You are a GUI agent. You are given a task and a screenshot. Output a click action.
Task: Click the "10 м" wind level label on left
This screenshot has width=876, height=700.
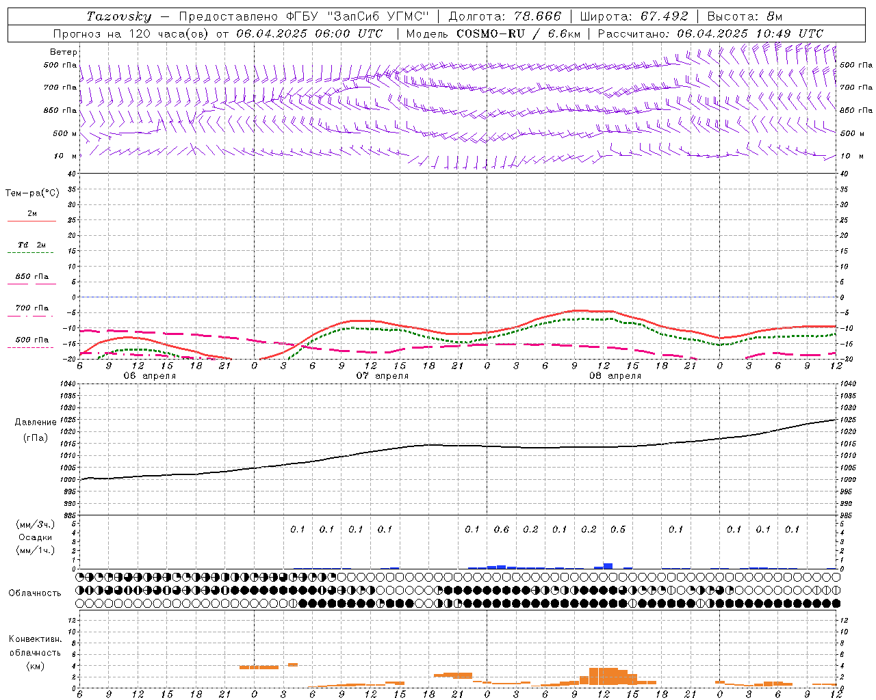(x=66, y=157)
